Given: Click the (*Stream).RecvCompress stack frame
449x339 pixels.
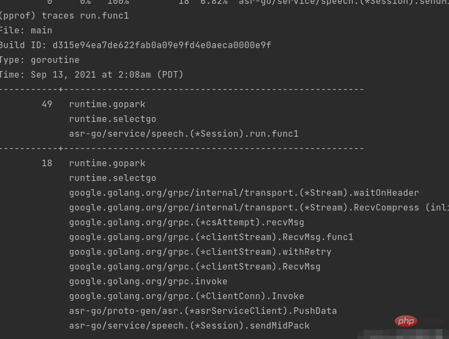Looking at the screenshot, I should click(x=244, y=207).
